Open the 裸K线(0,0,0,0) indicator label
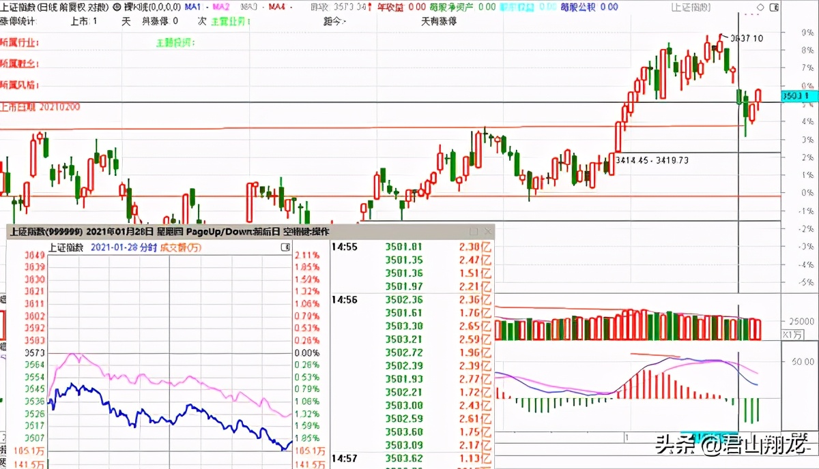 (x=152, y=7)
